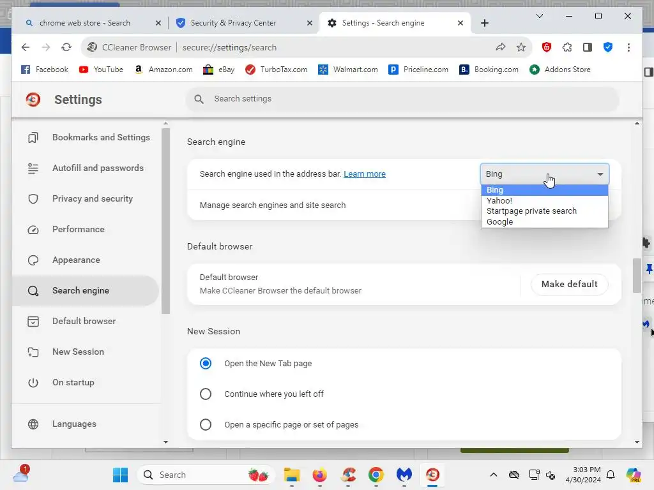Open the red adblock shield extension
Image resolution: width=654 pixels, height=490 pixels.
coord(547,47)
